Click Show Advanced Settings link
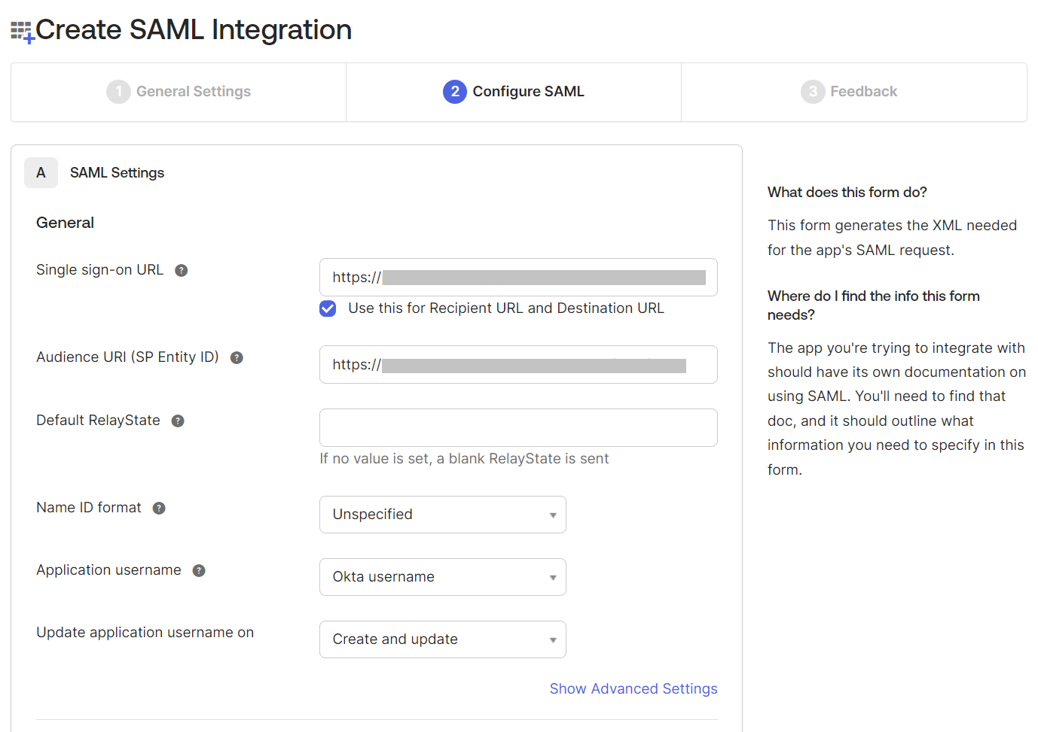This screenshot has height=732, width=1038. click(633, 688)
